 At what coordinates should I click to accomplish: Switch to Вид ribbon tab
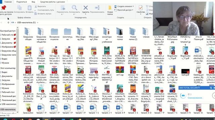tap(33, 2)
